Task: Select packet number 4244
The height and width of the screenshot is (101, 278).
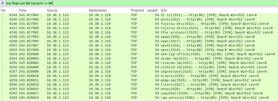Action: pos(13,15)
